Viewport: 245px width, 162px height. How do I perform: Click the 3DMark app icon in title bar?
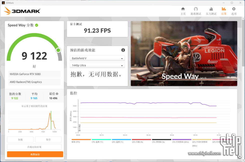coord(3,3)
